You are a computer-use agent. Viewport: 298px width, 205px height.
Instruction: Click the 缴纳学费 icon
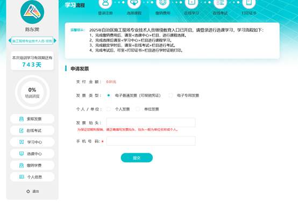[x=22, y=165]
